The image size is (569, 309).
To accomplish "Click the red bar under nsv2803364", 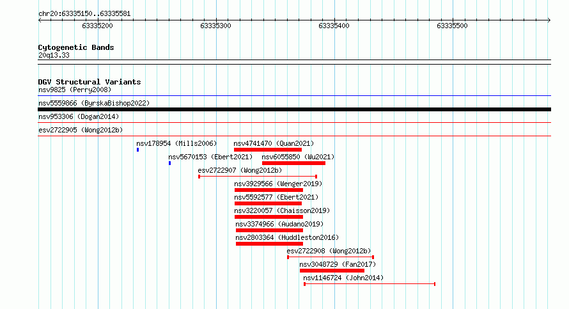I will coord(269,244).
